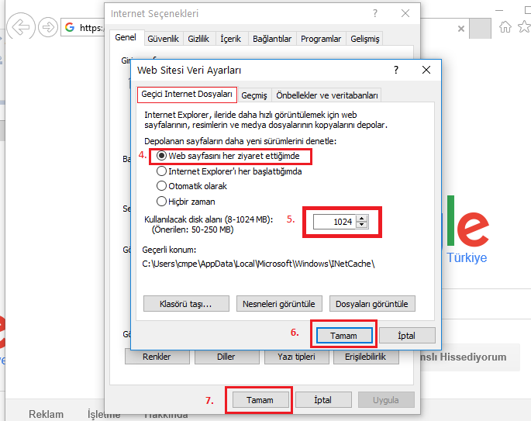This screenshot has width=531, height=421.
Task: Click the browser Forward arrow button
Action: tap(47, 27)
